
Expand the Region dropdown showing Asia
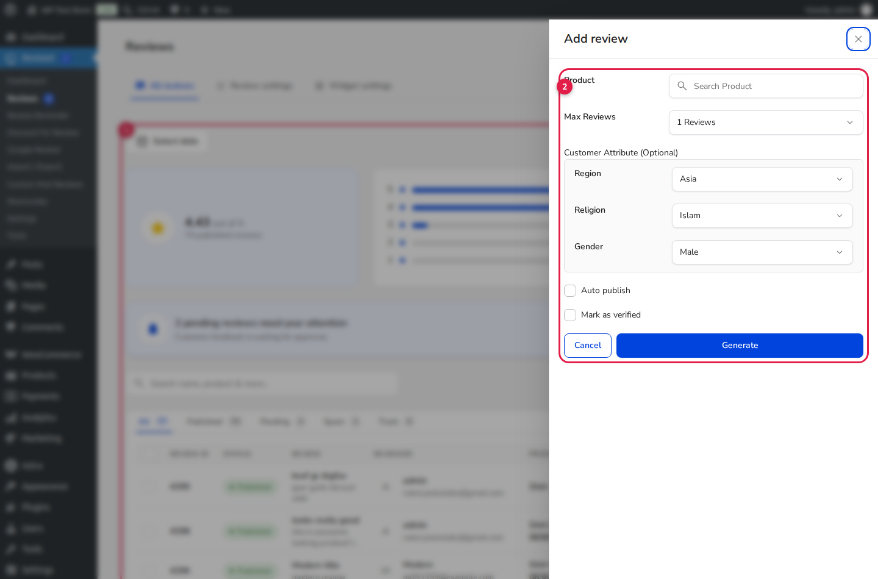pyautogui.click(x=762, y=179)
